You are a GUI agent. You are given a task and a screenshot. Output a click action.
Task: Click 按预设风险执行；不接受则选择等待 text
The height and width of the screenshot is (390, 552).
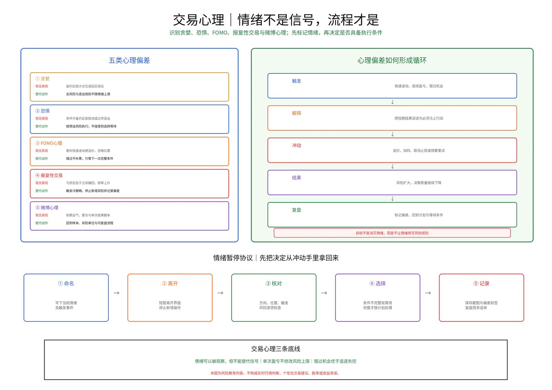pos(91,126)
